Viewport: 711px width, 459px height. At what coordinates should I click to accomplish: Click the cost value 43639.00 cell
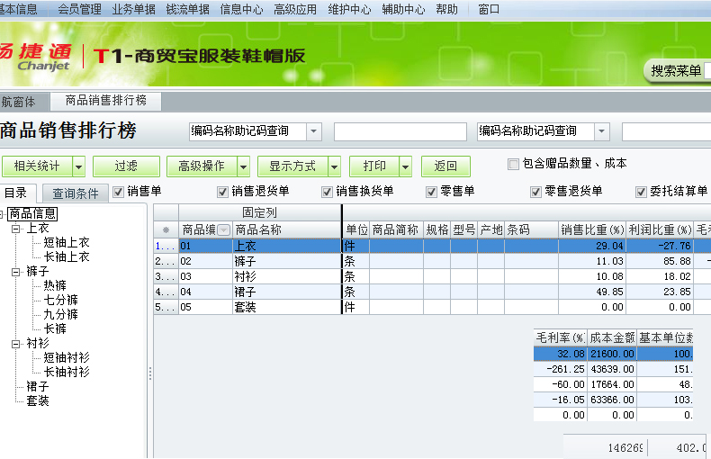pyautogui.click(x=612, y=369)
